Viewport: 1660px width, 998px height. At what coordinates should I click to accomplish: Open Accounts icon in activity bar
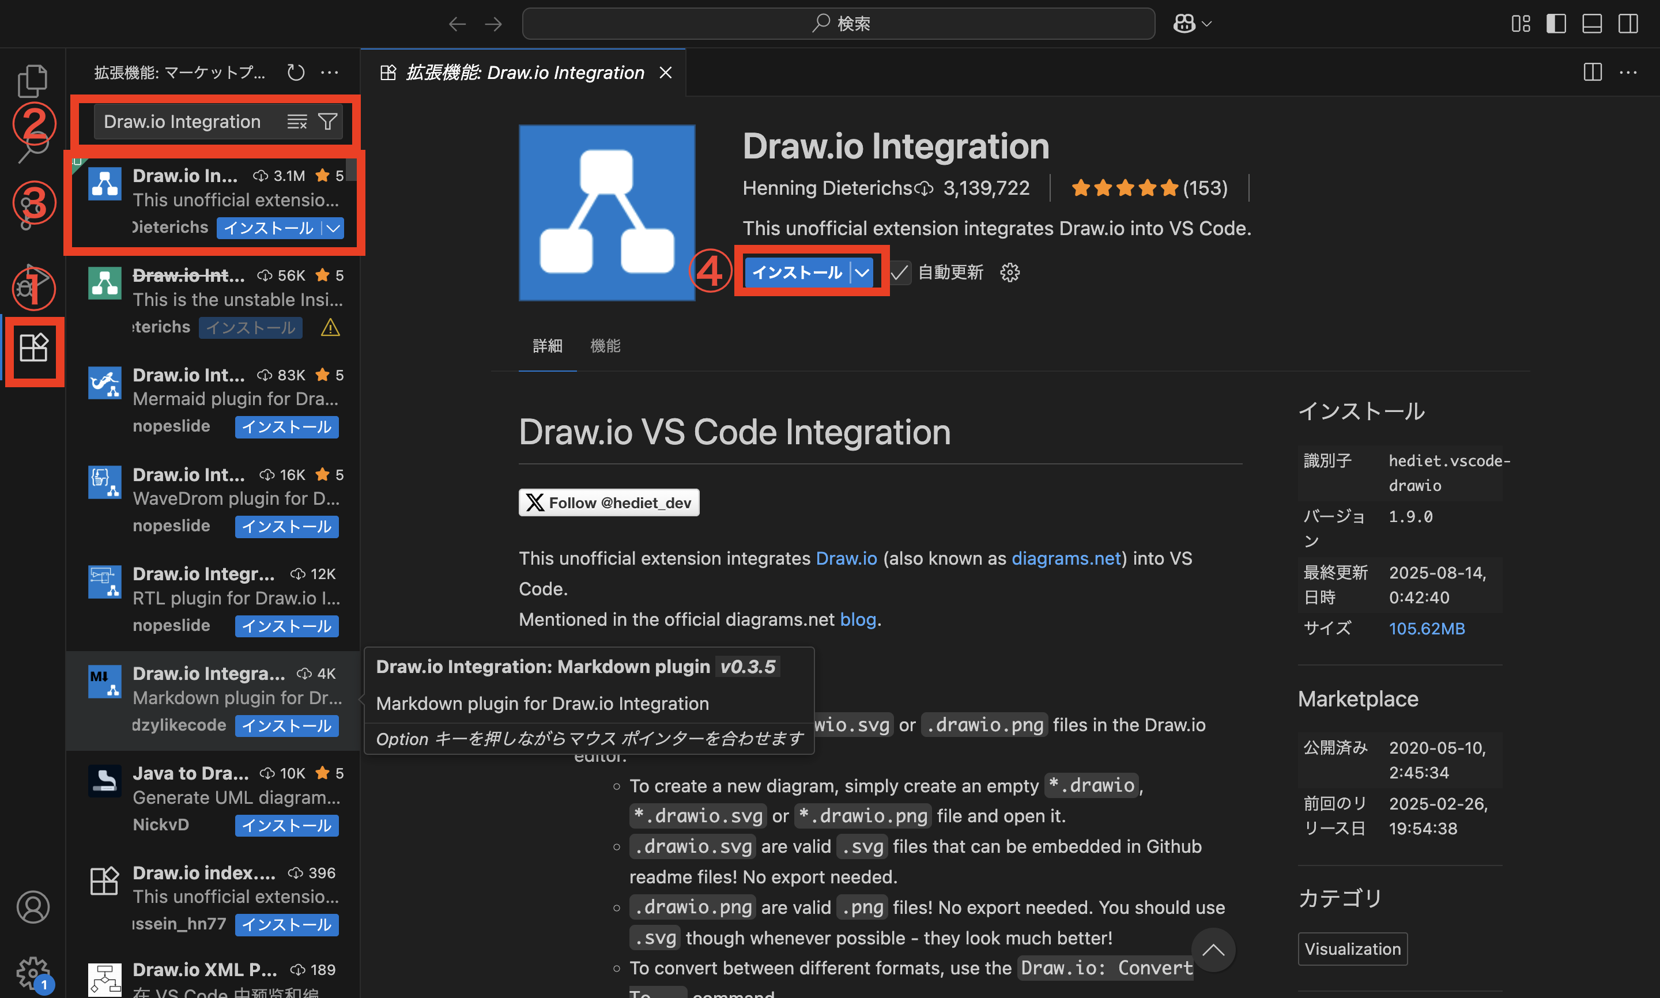pyautogui.click(x=33, y=906)
